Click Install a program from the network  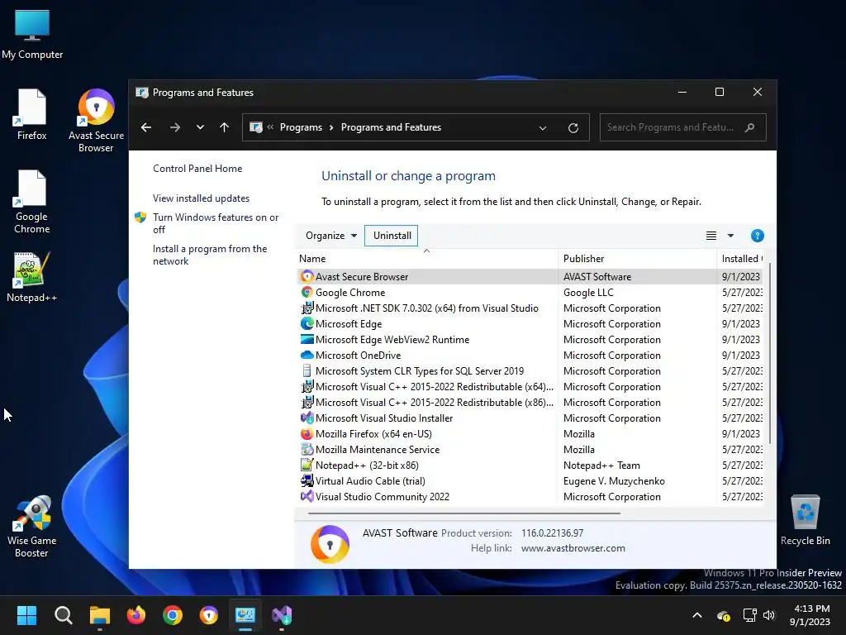[210, 255]
